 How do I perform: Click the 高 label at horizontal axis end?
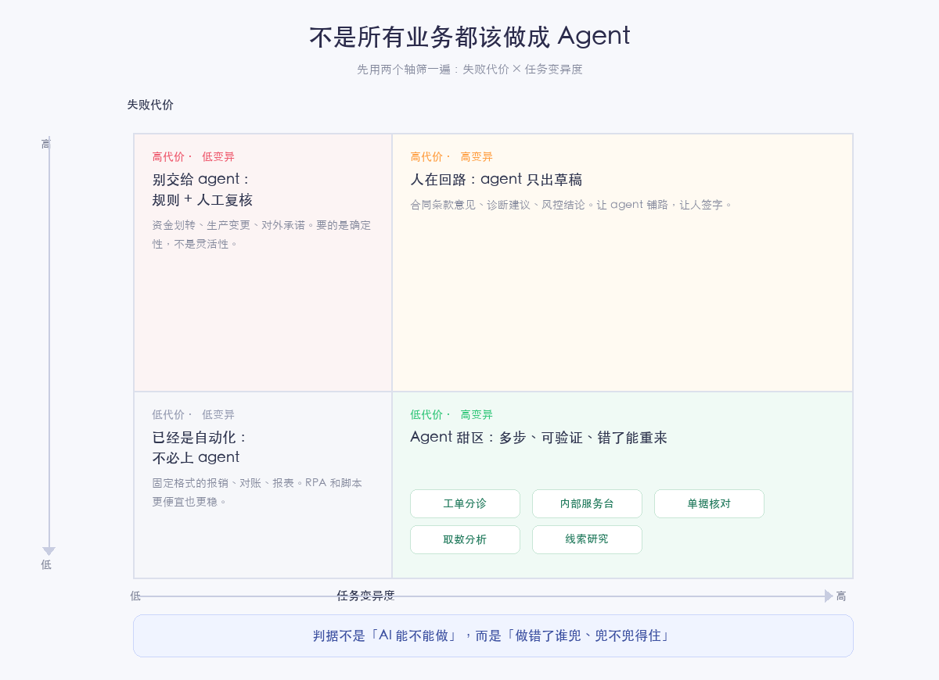click(x=841, y=596)
